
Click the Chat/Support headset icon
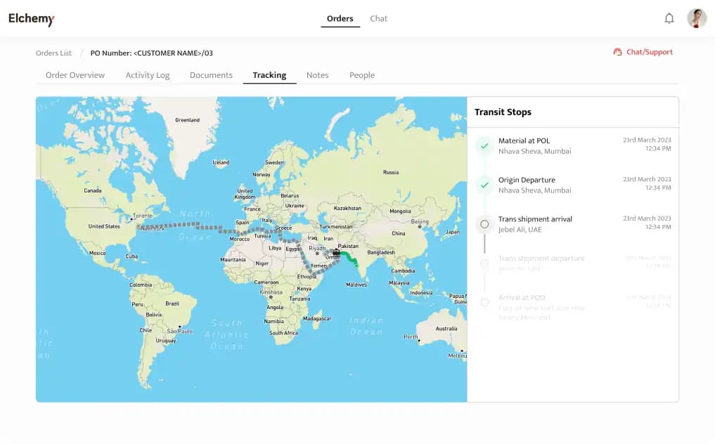(x=617, y=52)
